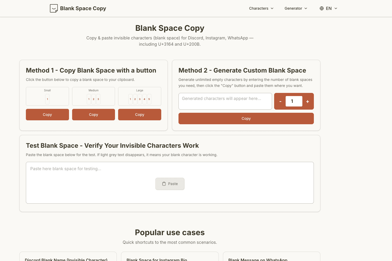The image size is (392, 261).
Task: Click the Small preview card
Action: click(x=47, y=96)
